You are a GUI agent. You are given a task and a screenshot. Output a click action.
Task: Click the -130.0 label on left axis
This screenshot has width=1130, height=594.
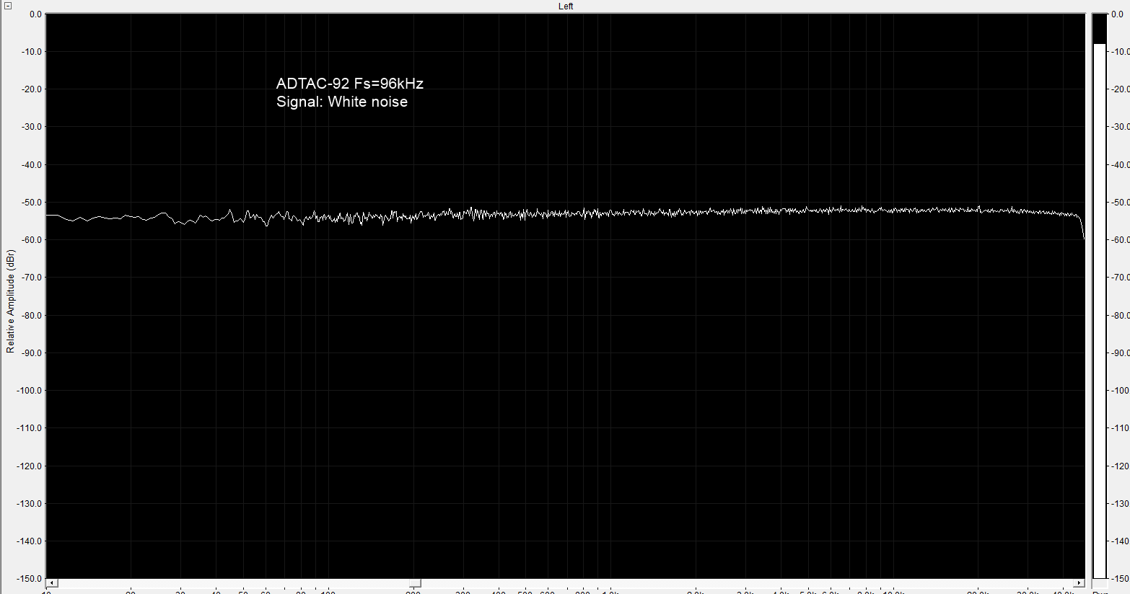[30, 504]
